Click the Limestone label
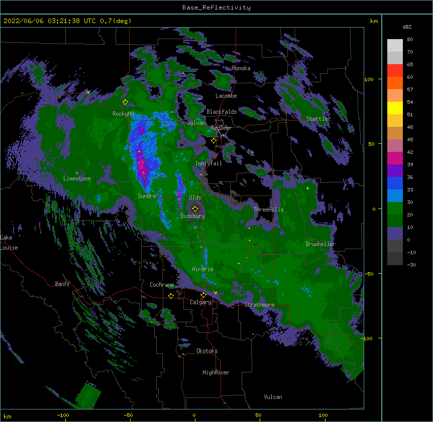Screen dimensions: 433x422 click(77, 178)
